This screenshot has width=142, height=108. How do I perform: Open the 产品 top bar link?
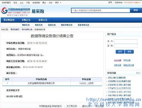coord(28,3)
